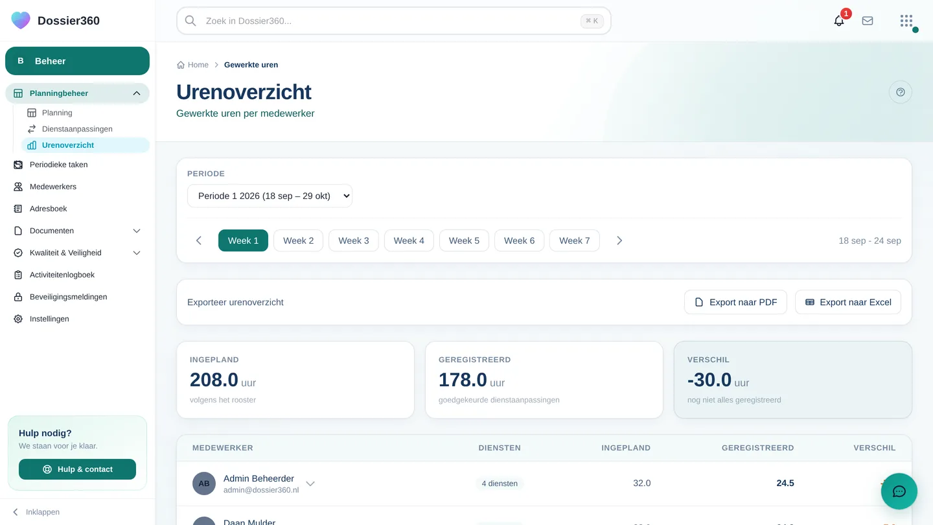Image resolution: width=933 pixels, height=525 pixels.
Task: Click the Hulp & contact button
Action: pos(77,469)
